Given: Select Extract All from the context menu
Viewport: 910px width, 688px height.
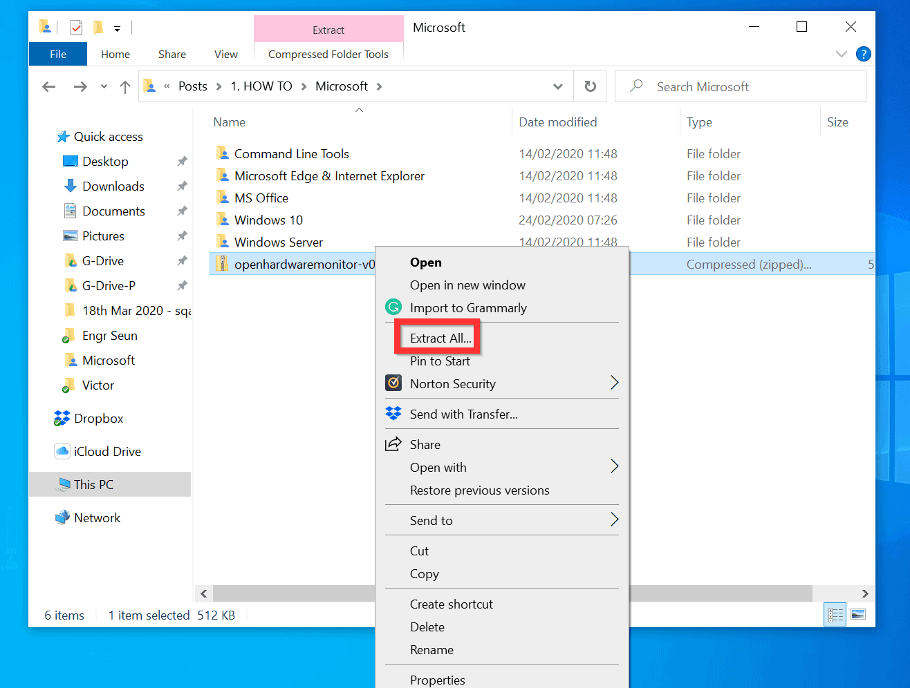Looking at the screenshot, I should coord(437,338).
